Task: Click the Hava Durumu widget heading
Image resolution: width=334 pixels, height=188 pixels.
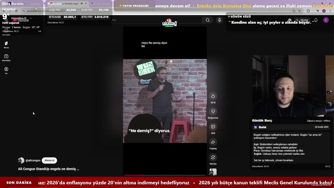Action: (13, 4)
